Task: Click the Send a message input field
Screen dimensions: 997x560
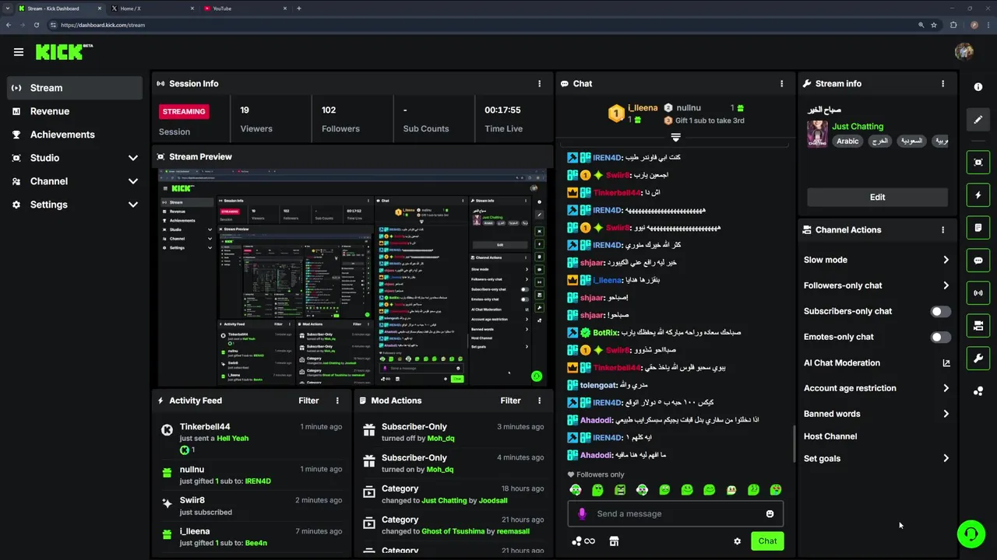Action: pos(675,513)
